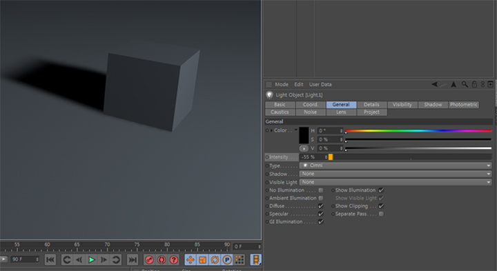Toggle the Attribute Manager lock icon
The height and width of the screenshot is (271, 497).
pos(474,84)
